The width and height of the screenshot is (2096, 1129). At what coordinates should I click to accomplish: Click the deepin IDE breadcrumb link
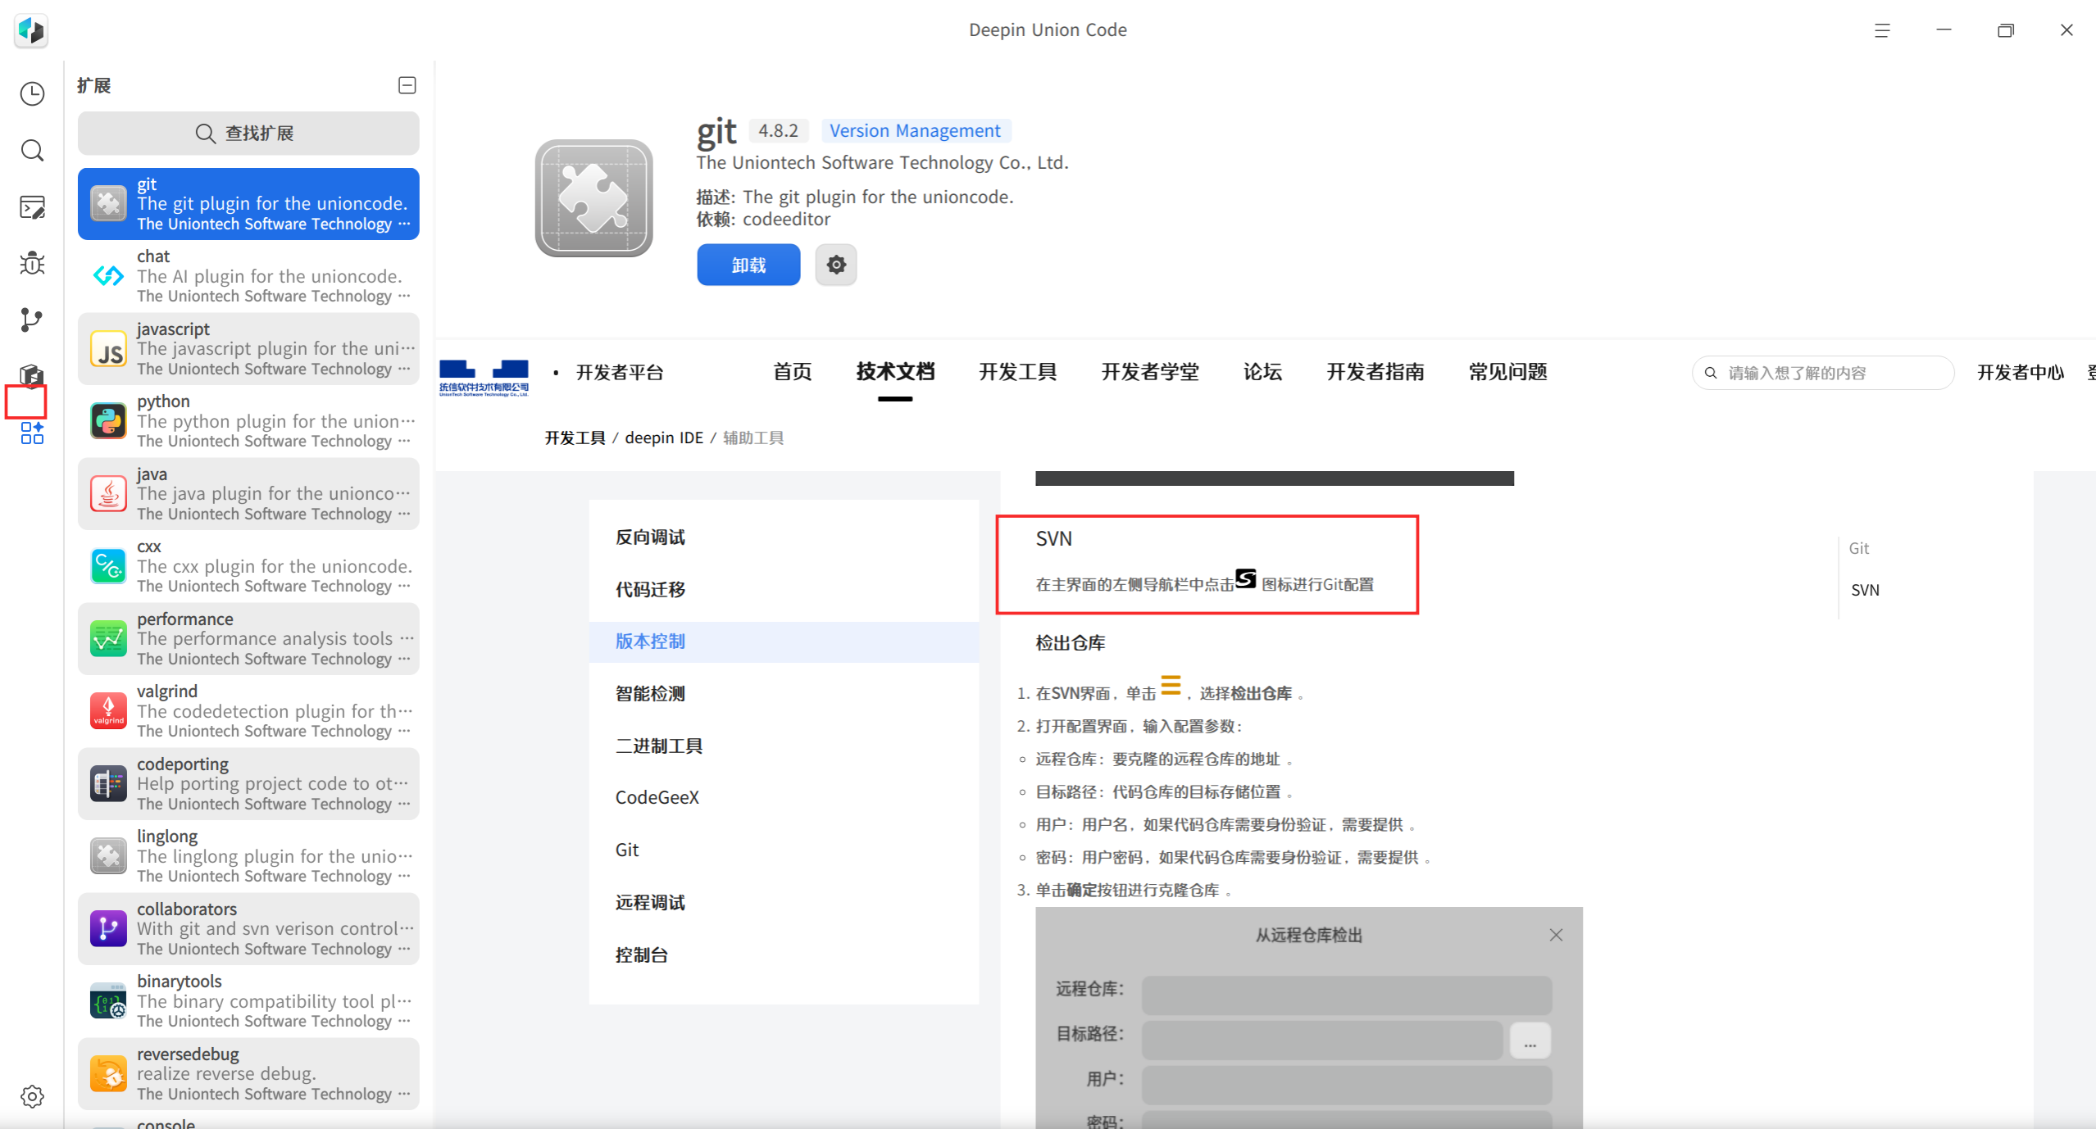tap(664, 438)
